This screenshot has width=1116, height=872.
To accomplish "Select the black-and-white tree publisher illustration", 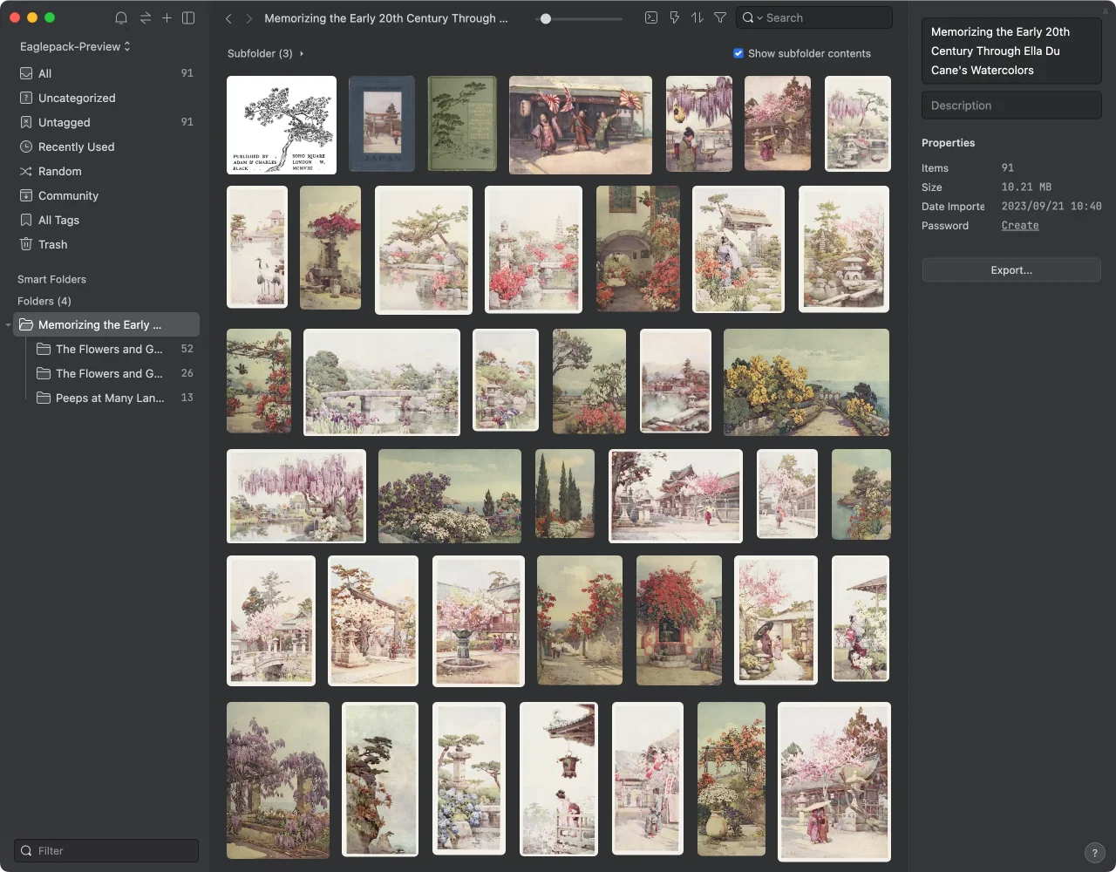I will [x=282, y=125].
